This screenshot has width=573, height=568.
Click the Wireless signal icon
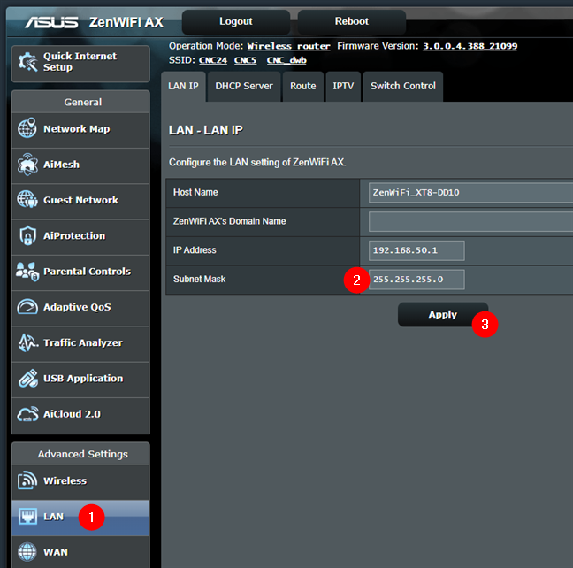click(x=27, y=480)
